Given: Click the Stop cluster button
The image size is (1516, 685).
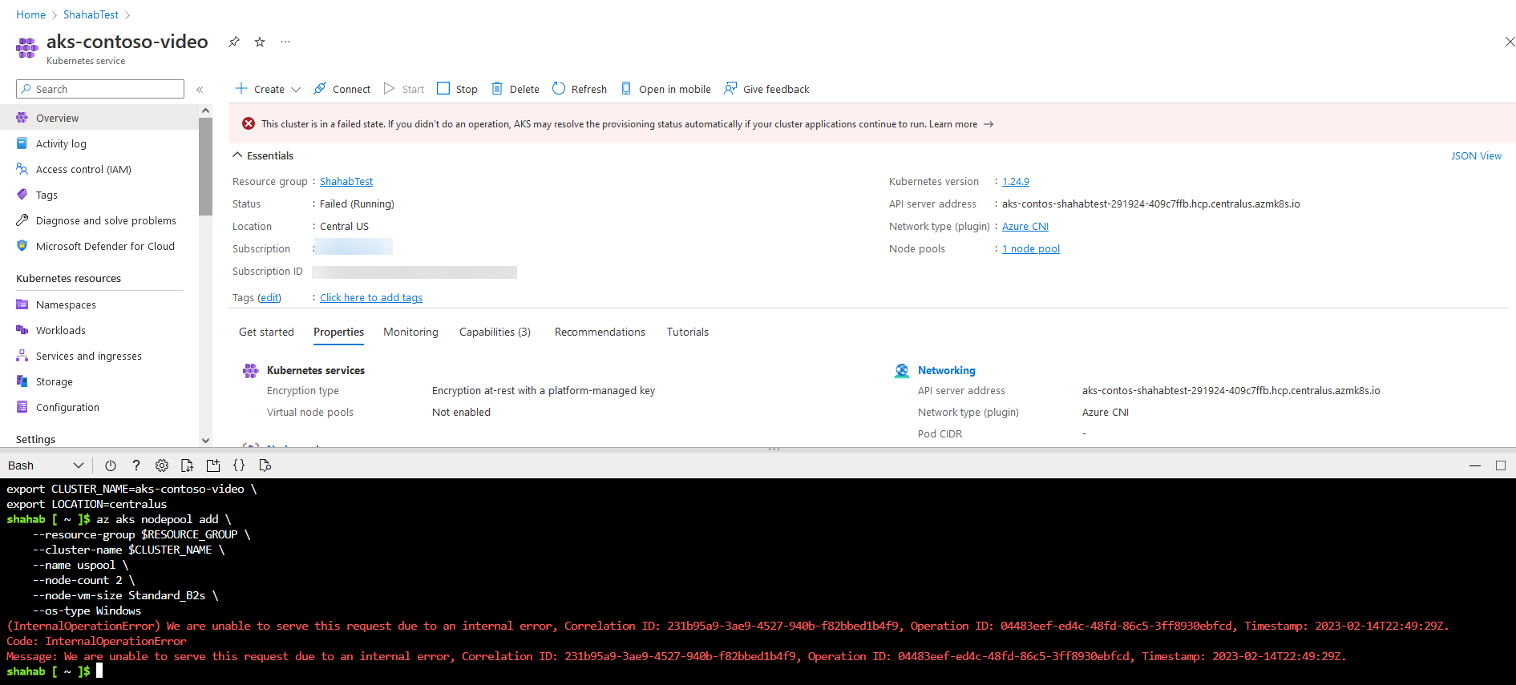Looking at the screenshot, I should pos(457,89).
